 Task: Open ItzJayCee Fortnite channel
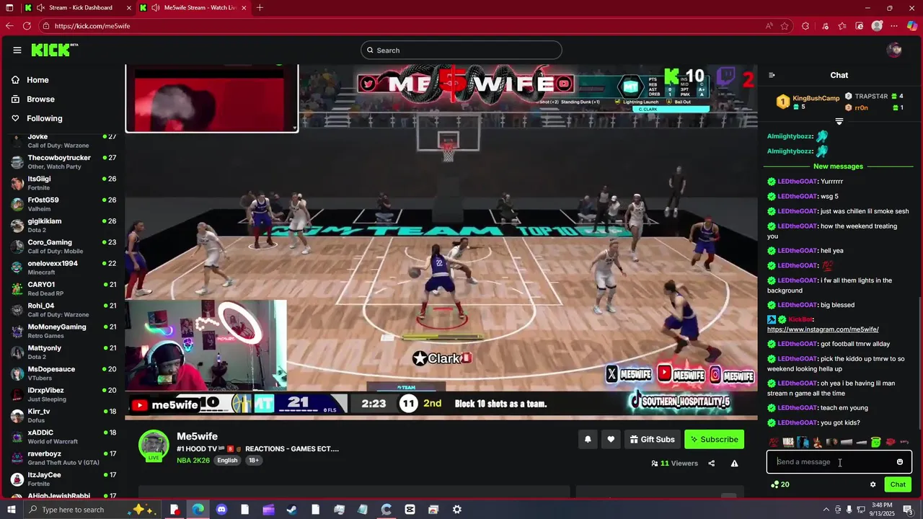tap(63, 479)
